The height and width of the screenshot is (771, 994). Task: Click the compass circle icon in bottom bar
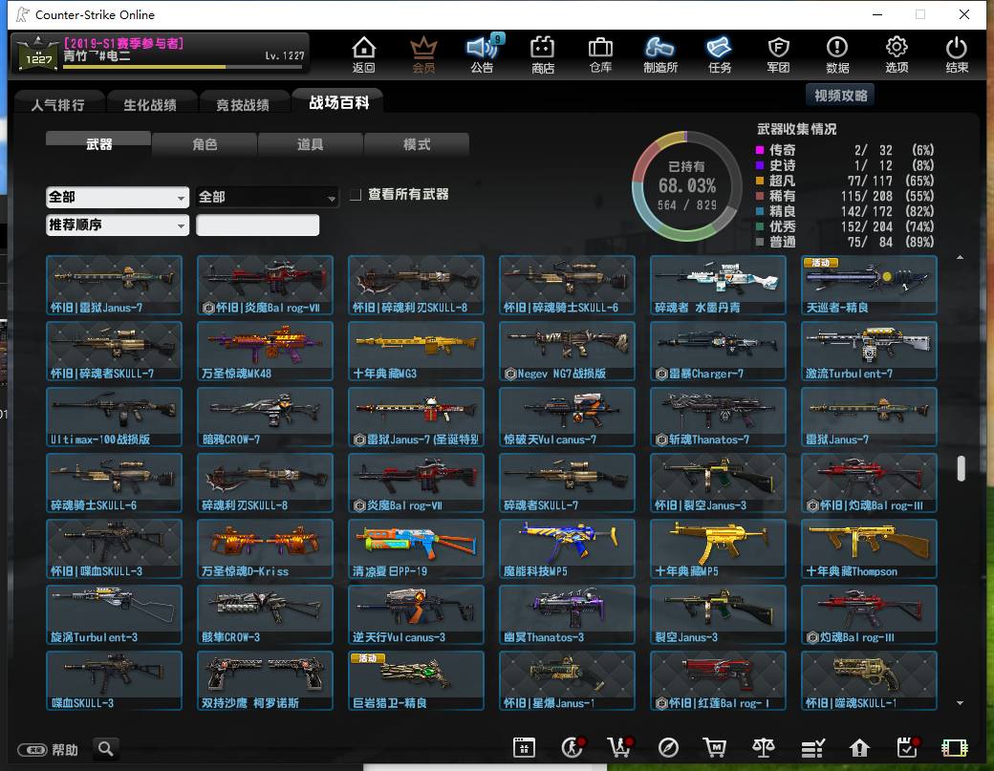coord(668,748)
